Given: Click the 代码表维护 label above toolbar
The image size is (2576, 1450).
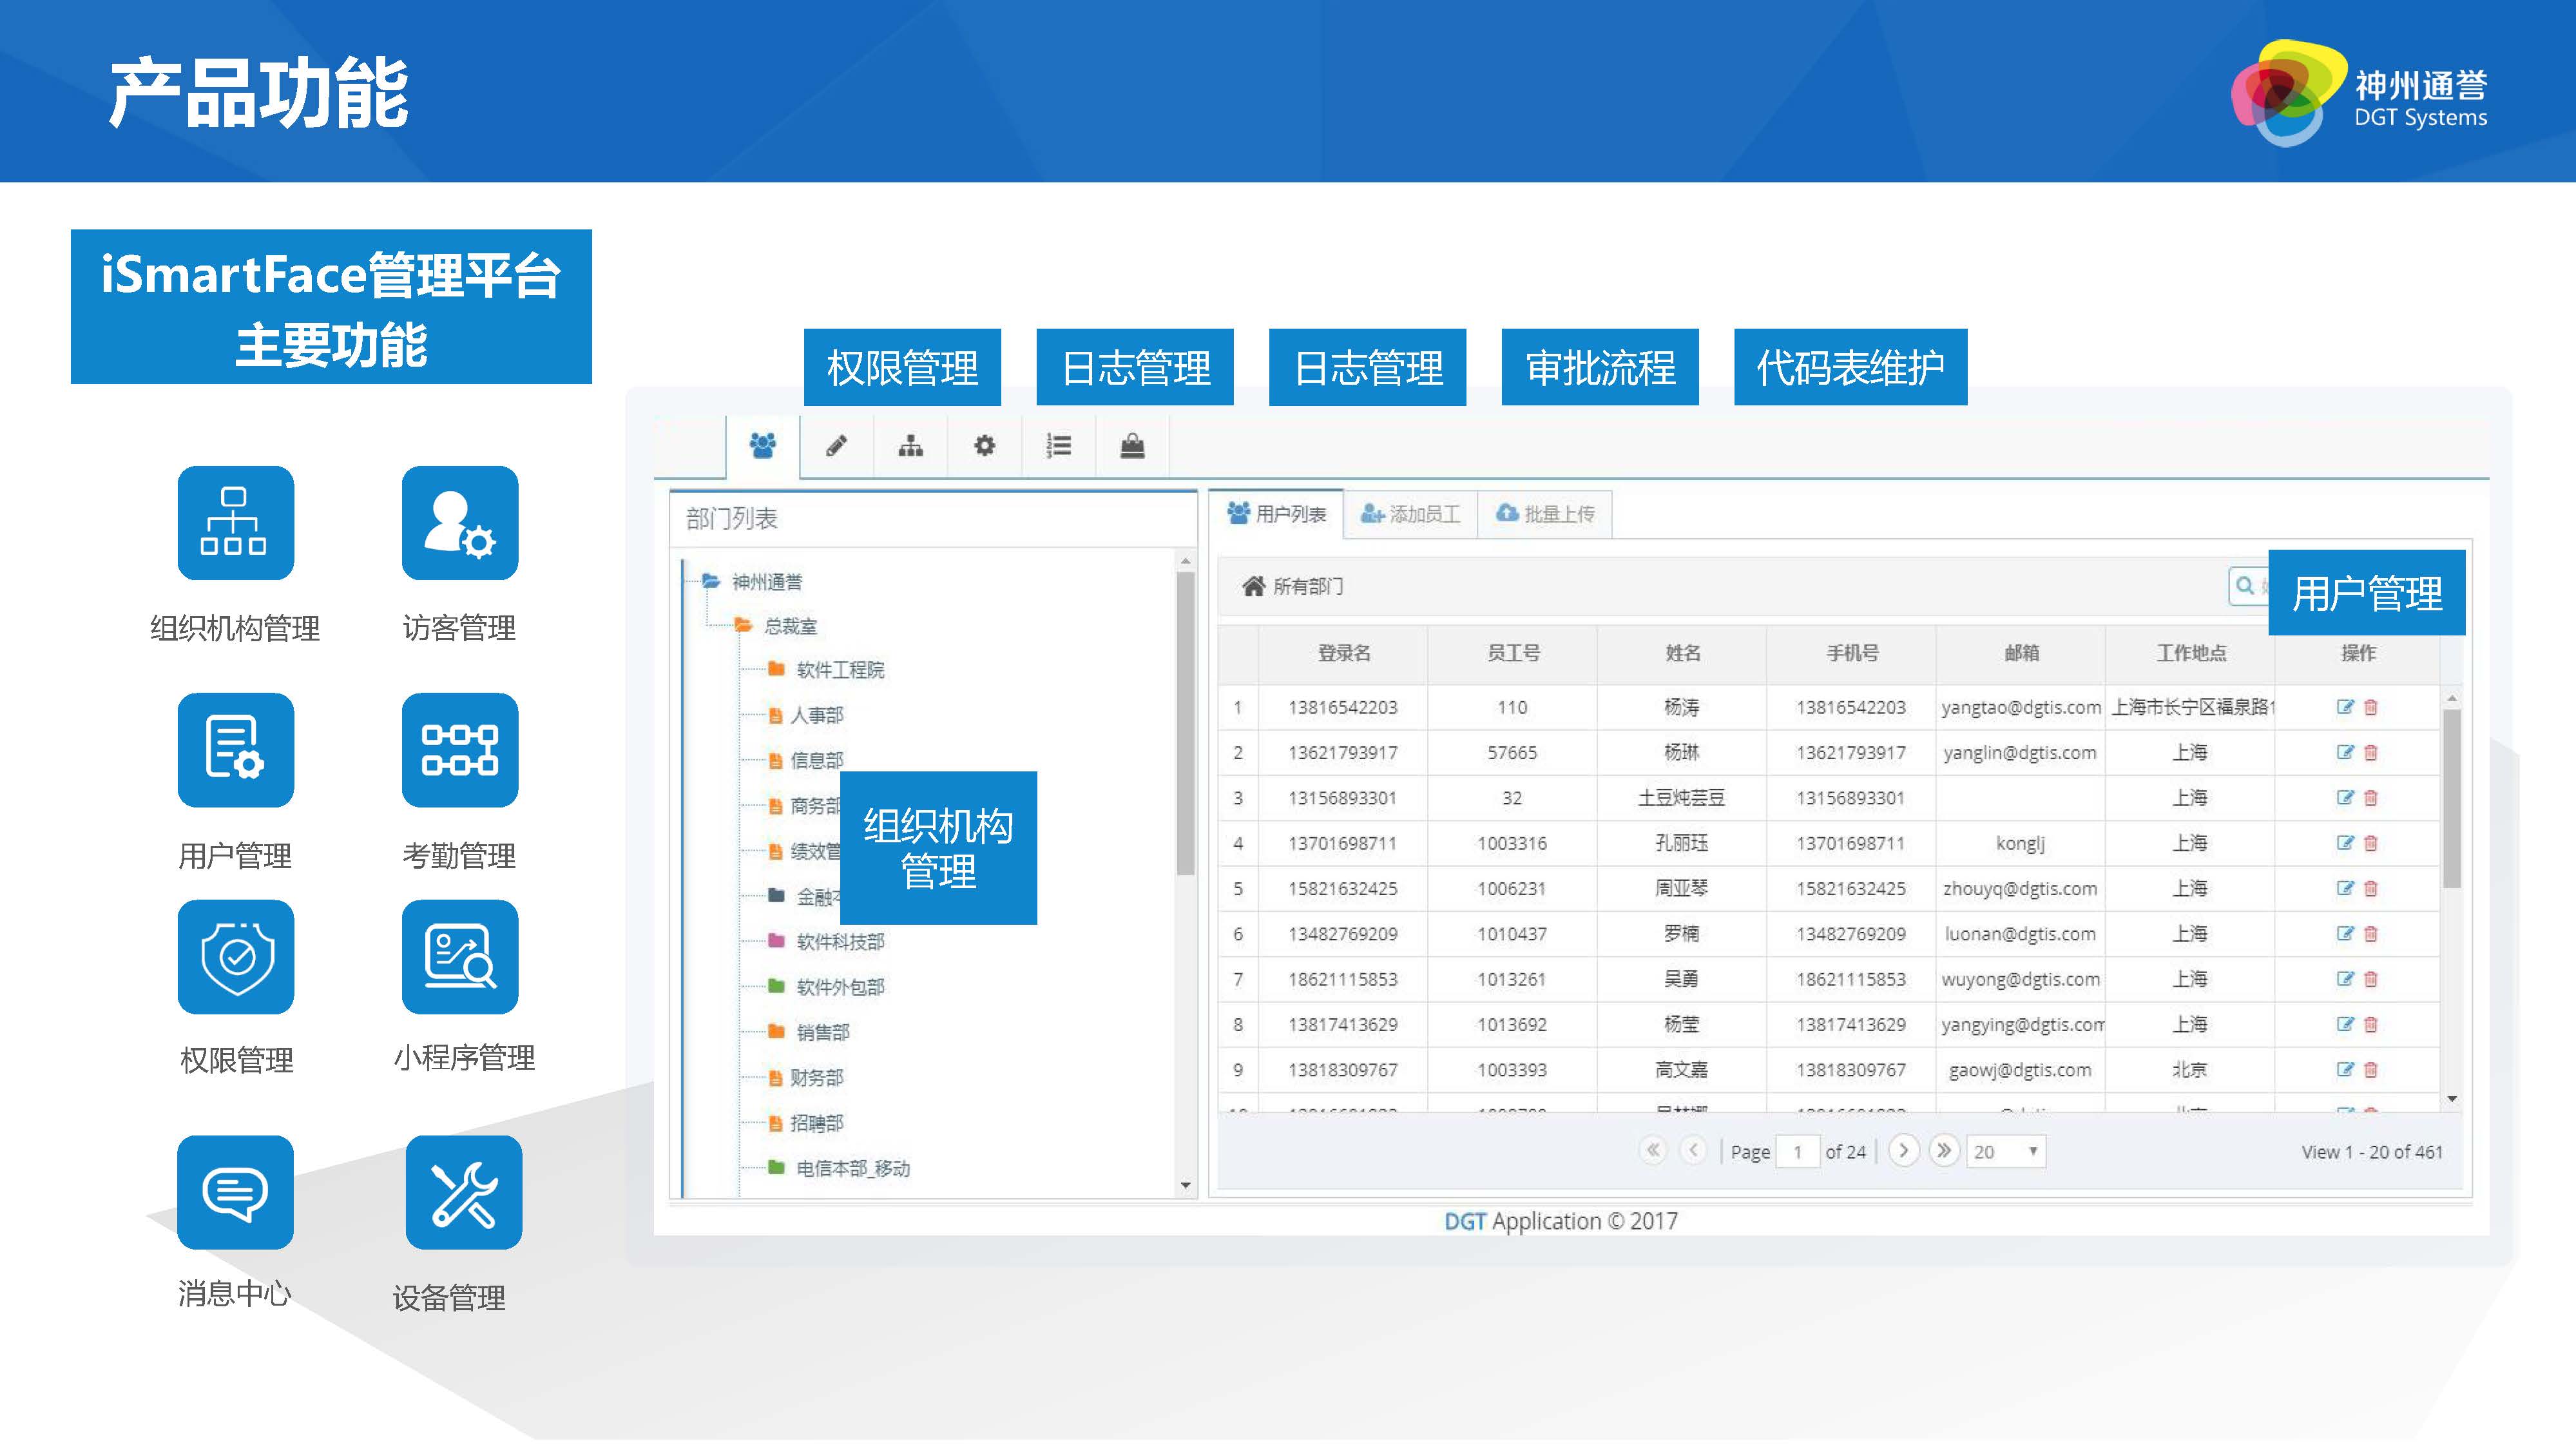Looking at the screenshot, I should (1850, 367).
